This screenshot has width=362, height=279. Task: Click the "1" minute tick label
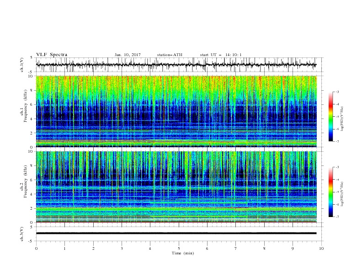[x=64, y=248]
